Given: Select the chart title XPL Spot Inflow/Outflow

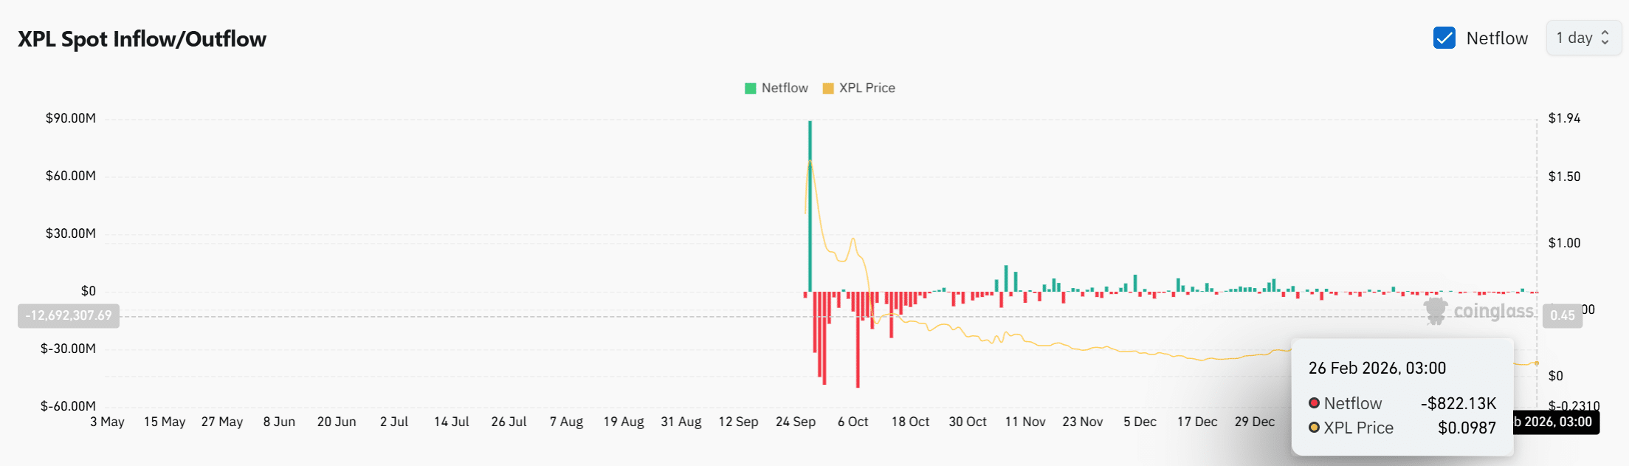Looking at the screenshot, I should point(142,38).
